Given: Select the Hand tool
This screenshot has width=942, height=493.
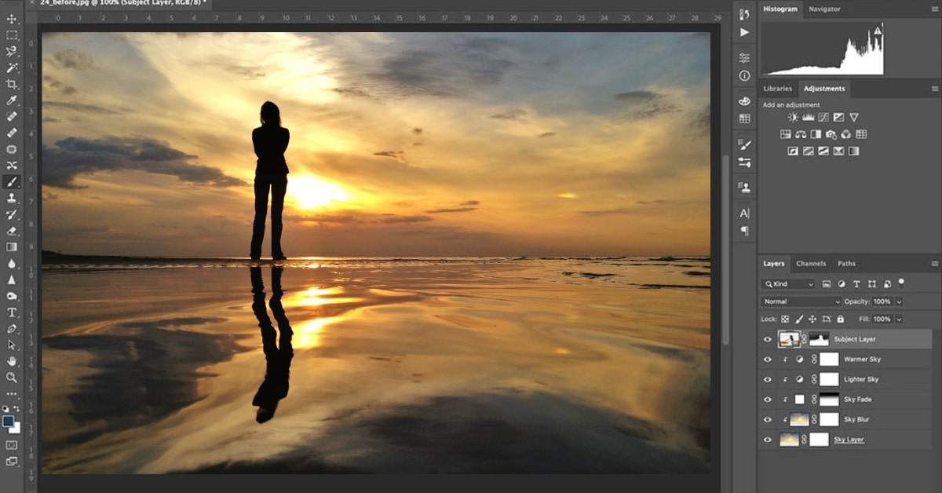Looking at the screenshot, I should point(12,361).
